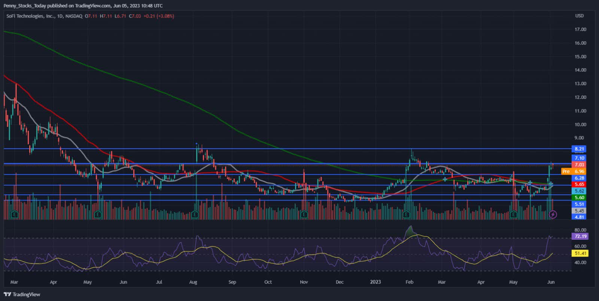
Task: Click the earnings E marker above the Aug label
Action: click(195, 214)
